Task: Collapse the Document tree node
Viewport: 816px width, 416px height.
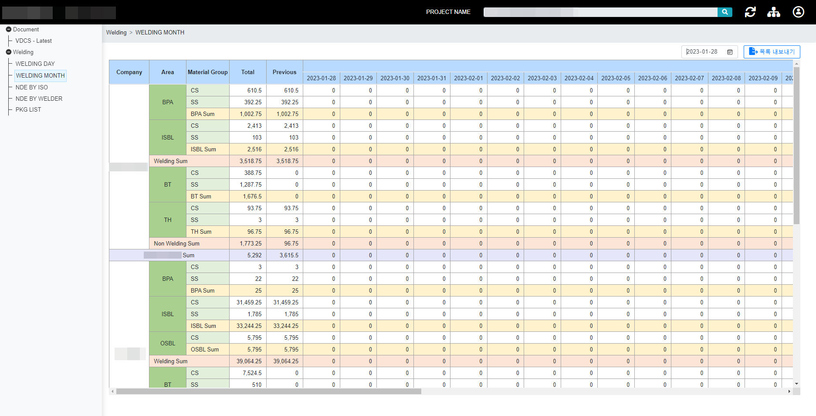Action: click(x=9, y=29)
